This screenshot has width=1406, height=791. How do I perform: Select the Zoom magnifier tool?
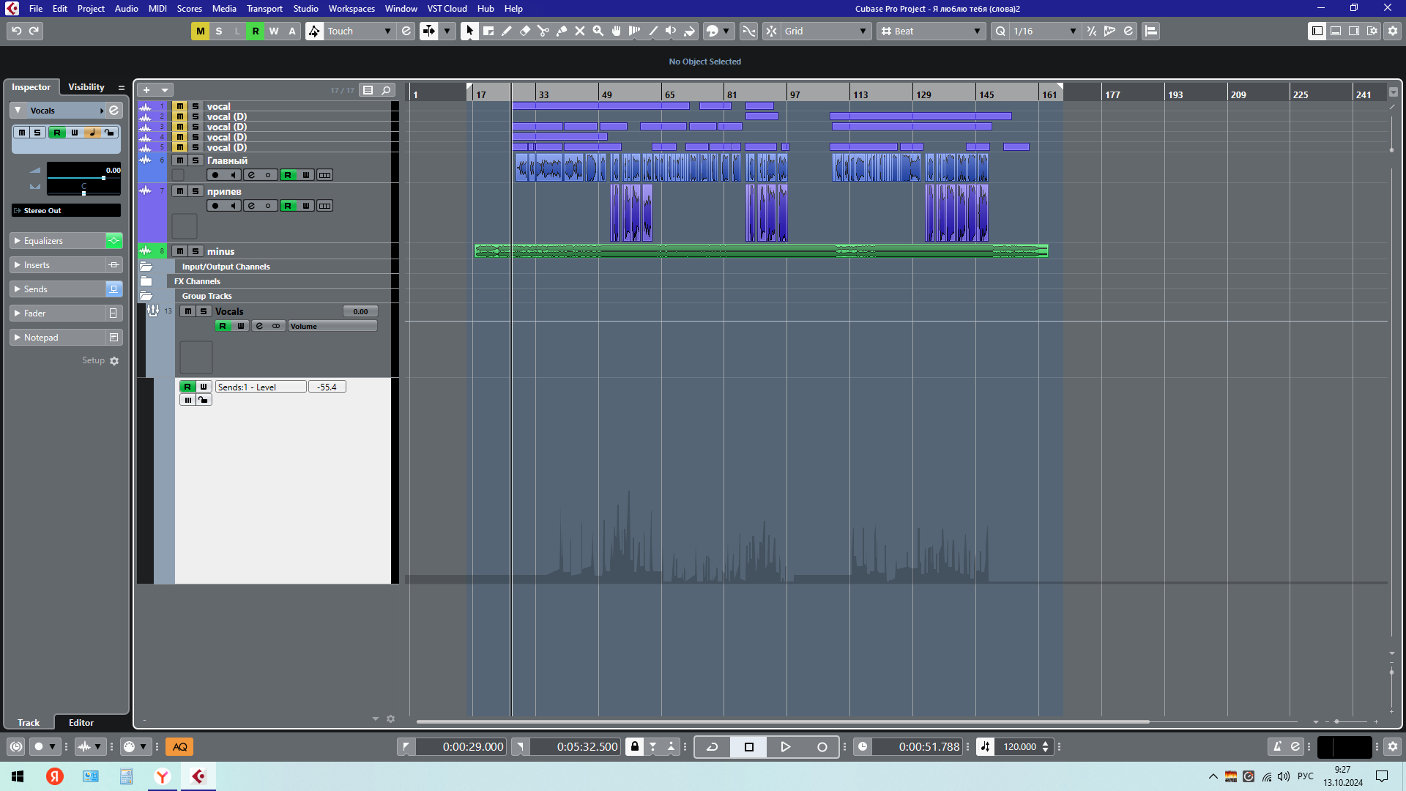tap(598, 31)
